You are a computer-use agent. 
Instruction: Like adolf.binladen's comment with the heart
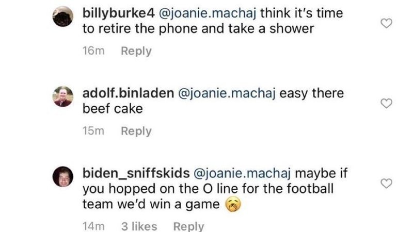pos(386,104)
